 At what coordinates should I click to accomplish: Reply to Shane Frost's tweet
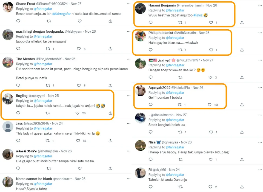pos(18,21)
